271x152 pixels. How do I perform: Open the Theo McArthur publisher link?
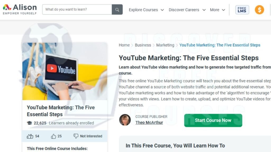tap(149, 122)
